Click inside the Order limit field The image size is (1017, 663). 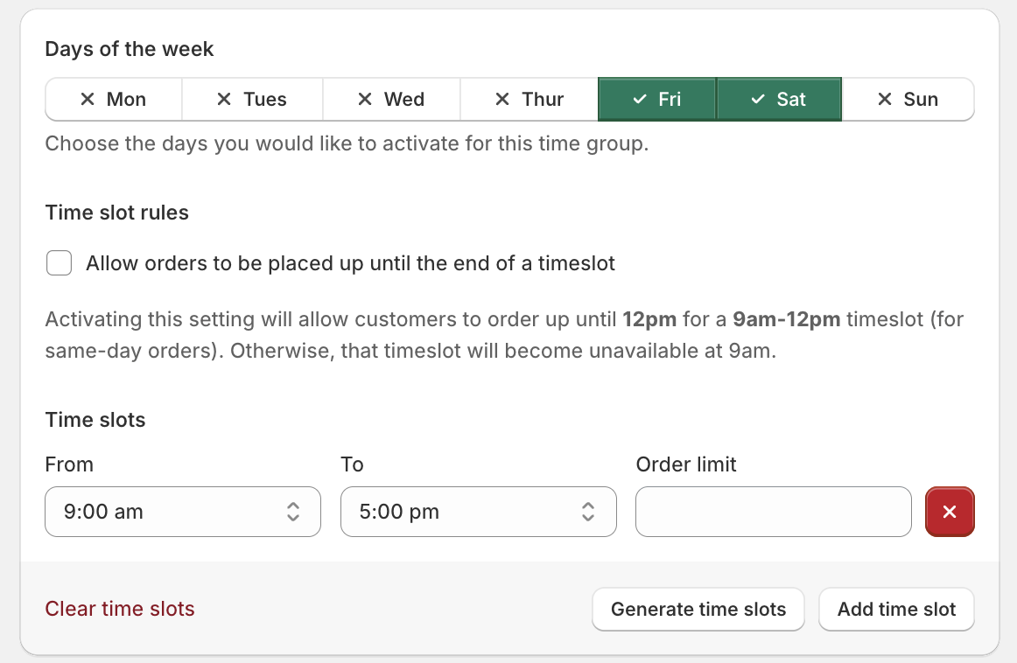click(772, 512)
